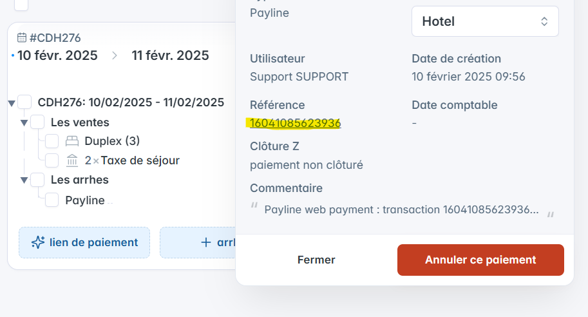Click the Payline web payment comment text
The image size is (588, 317).
(402, 209)
